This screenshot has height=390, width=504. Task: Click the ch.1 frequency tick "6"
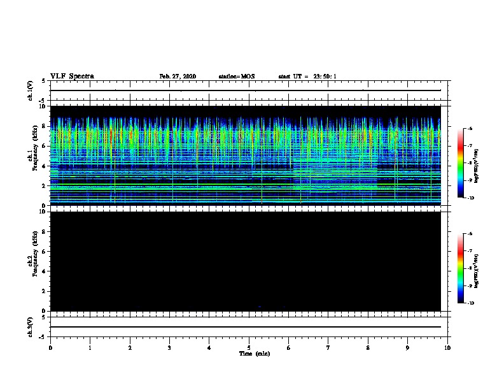point(45,146)
